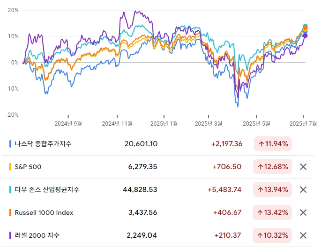Click the 11.94% gain badge
The height and width of the screenshot is (248, 321).
pos(273,144)
